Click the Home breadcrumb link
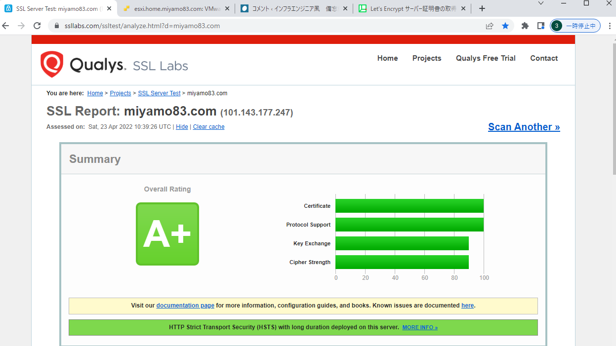The width and height of the screenshot is (616, 346). pos(95,93)
